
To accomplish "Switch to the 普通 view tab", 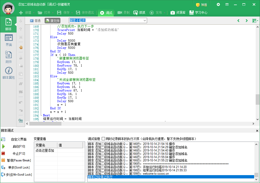I will tap(35, 21).
